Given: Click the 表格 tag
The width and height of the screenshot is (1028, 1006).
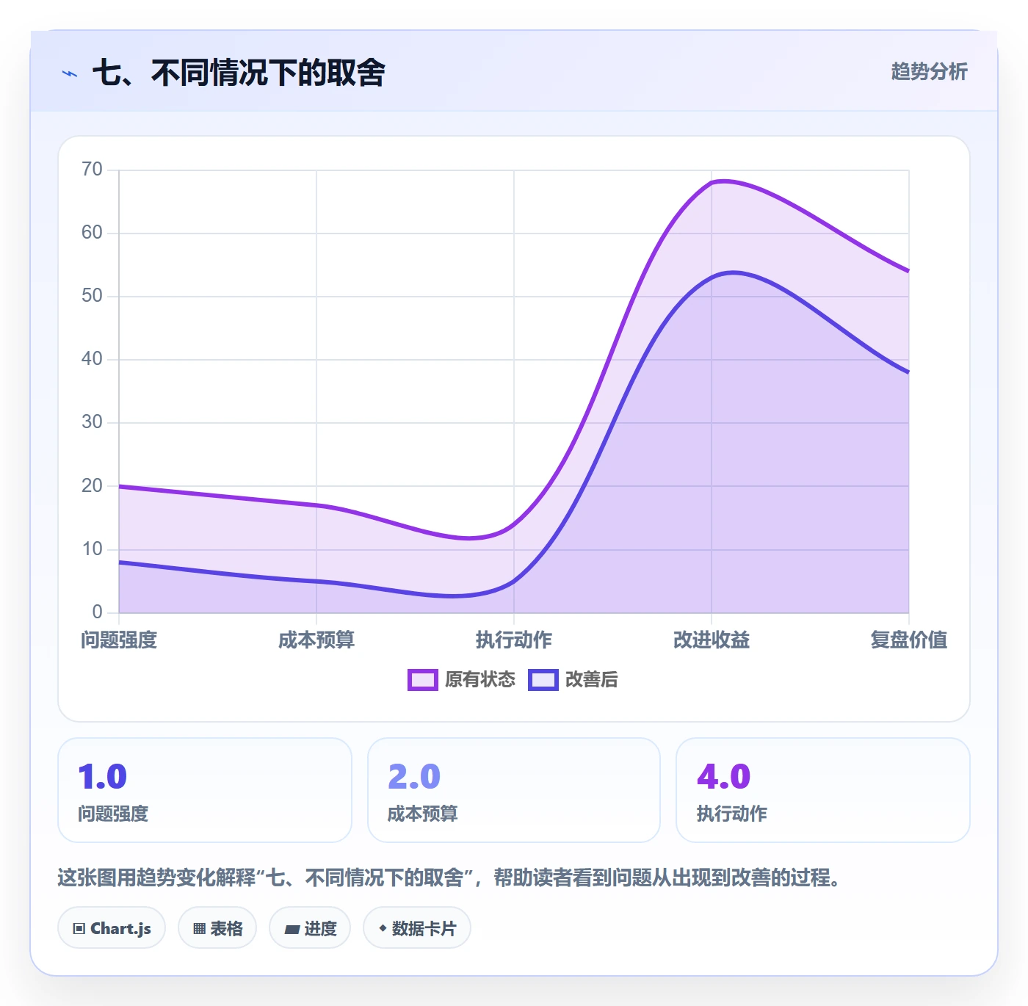Looking at the screenshot, I should tap(217, 928).
